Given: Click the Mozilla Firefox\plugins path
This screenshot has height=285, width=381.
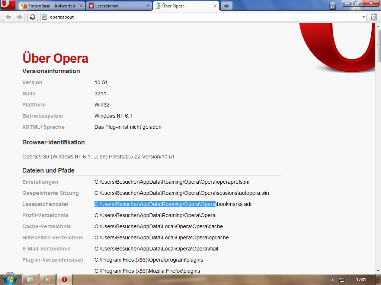Looking at the screenshot, I should click(147, 271).
